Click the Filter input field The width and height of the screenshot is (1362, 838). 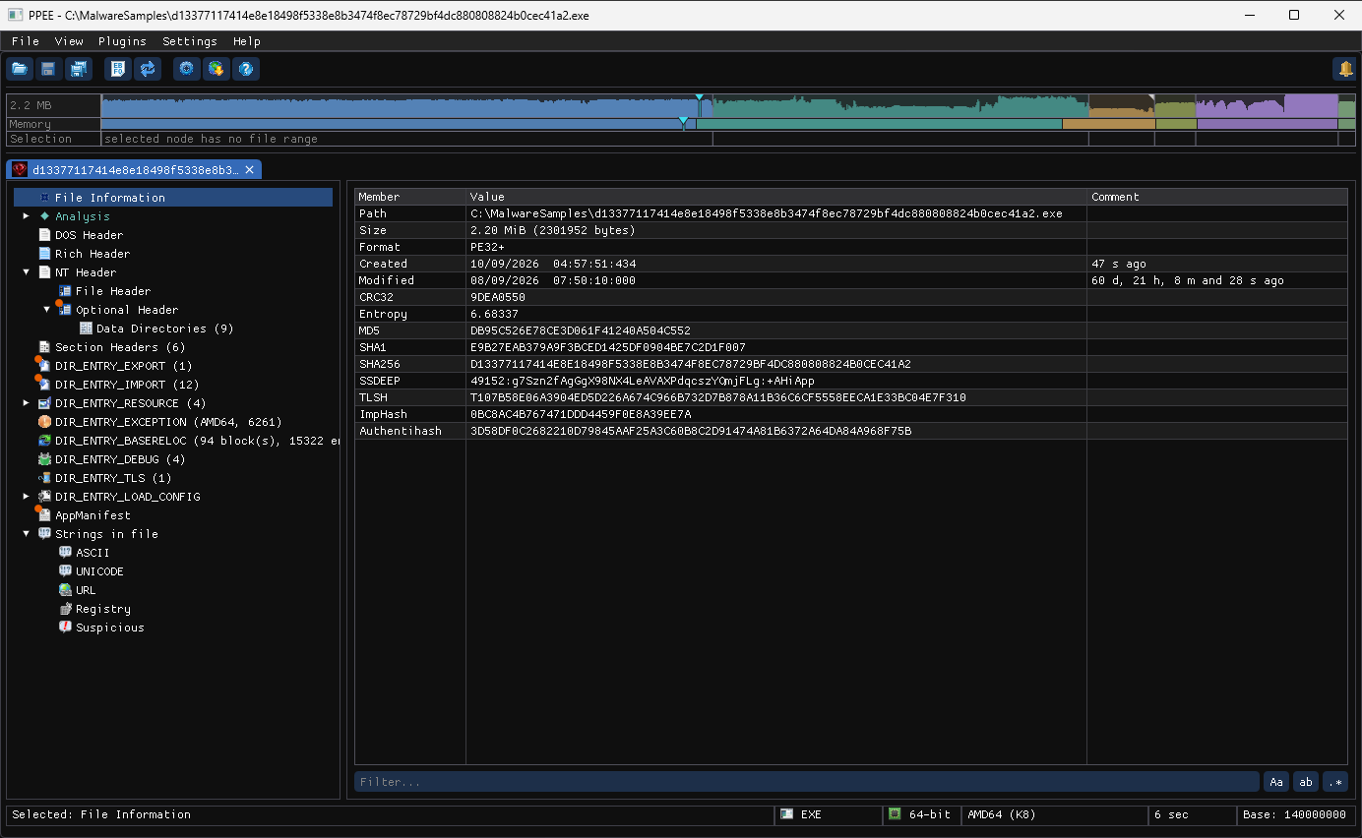[807, 782]
